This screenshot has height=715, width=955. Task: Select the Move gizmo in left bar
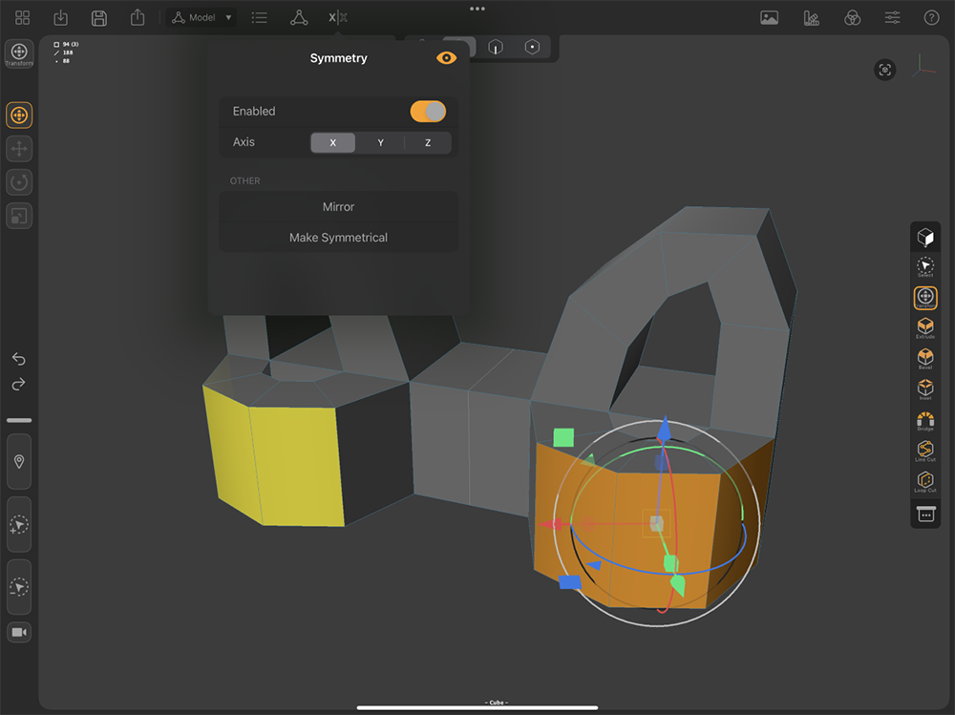(19, 149)
